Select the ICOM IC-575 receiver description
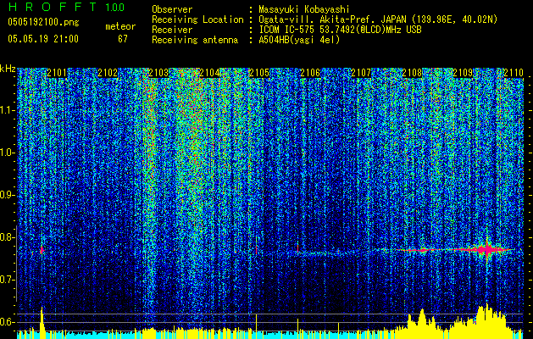Image resolution: width=533 pixels, height=339 pixels. [x=340, y=30]
